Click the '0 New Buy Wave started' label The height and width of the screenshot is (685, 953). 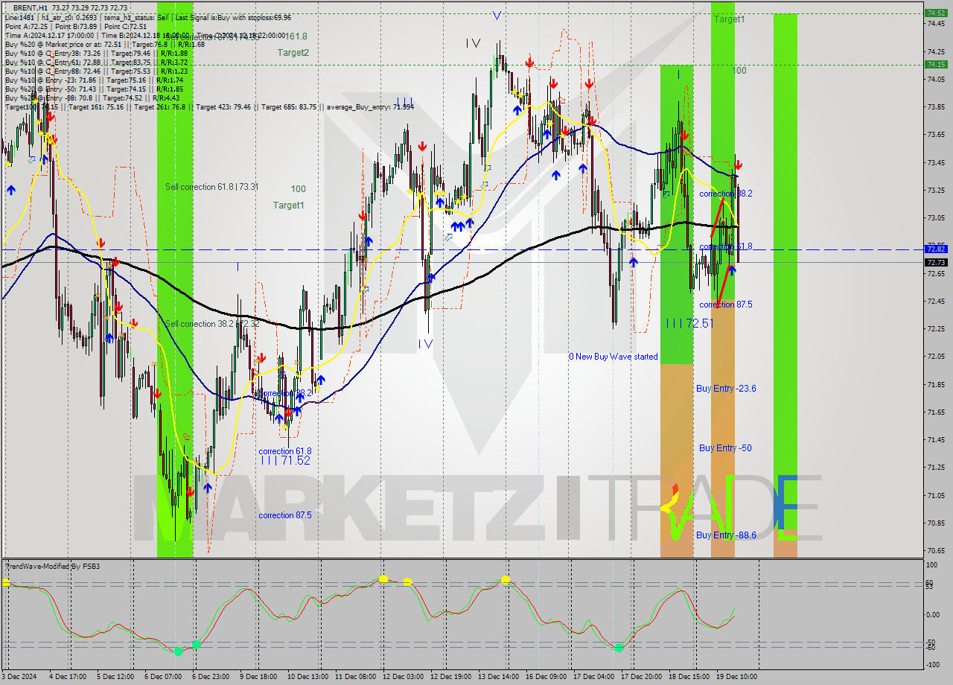[x=613, y=357]
